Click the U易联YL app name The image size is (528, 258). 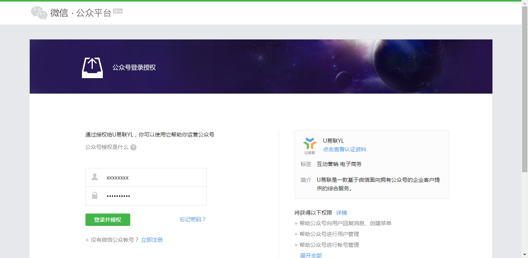334,141
